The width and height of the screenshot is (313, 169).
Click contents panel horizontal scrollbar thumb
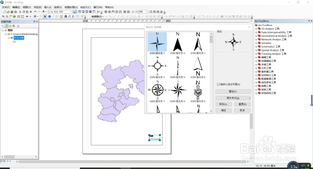point(9,157)
